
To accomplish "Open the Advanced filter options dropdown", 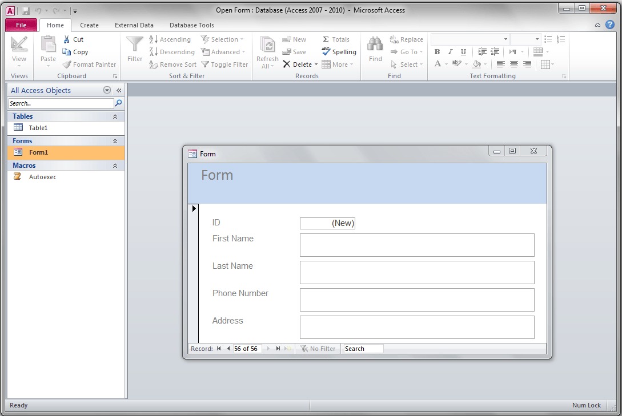I will click(223, 52).
